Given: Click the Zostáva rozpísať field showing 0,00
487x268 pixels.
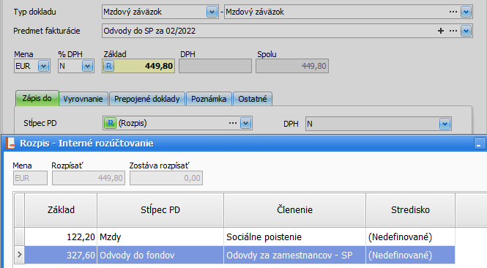Looking at the screenshot, I should point(166,178).
